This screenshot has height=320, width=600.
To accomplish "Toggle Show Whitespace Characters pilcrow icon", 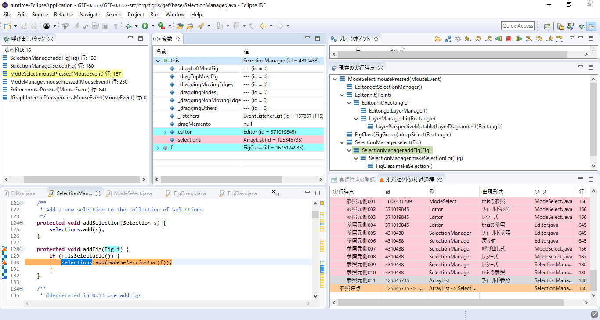I will 116,26.
